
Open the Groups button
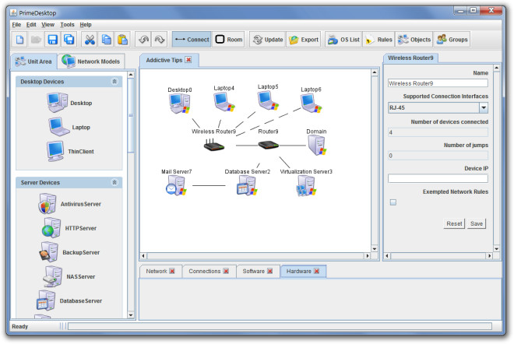[x=452, y=40]
